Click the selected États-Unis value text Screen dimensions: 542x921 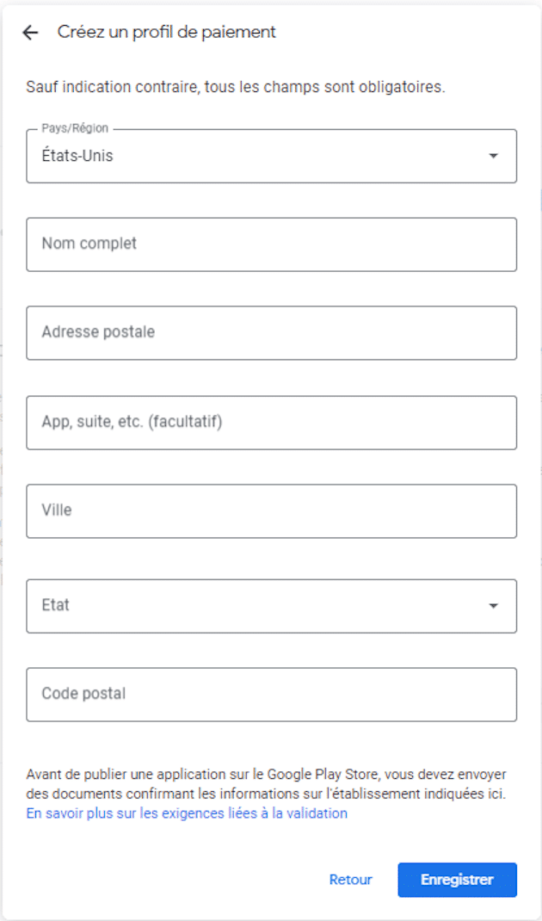[x=77, y=157]
